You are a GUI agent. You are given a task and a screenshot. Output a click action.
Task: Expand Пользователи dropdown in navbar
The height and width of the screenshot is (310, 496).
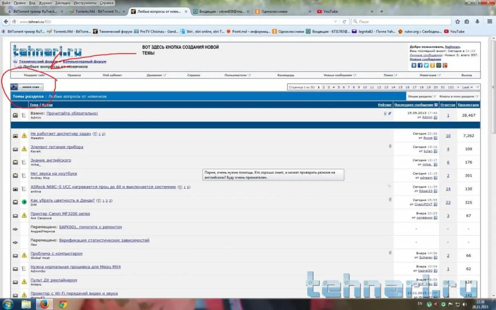[x=238, y=75]
